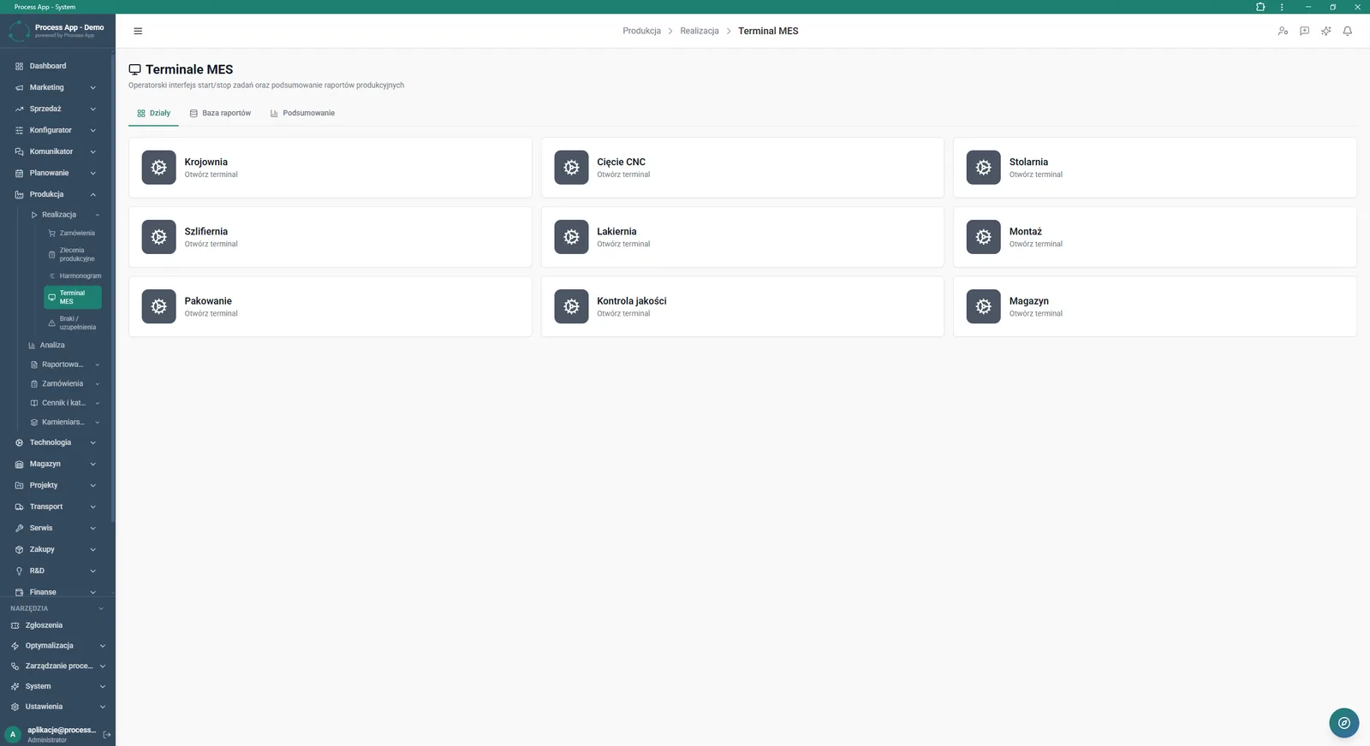Open the Lakiernia terminal card
This screenshot has height=746, width=1370.
click(x=742, y=237)
